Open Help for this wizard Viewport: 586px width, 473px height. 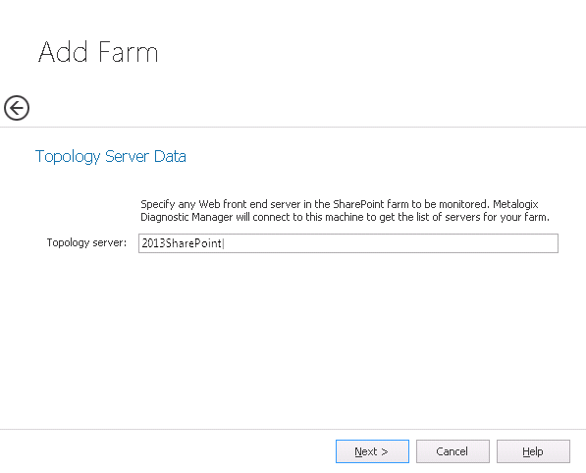coord(533,451)
